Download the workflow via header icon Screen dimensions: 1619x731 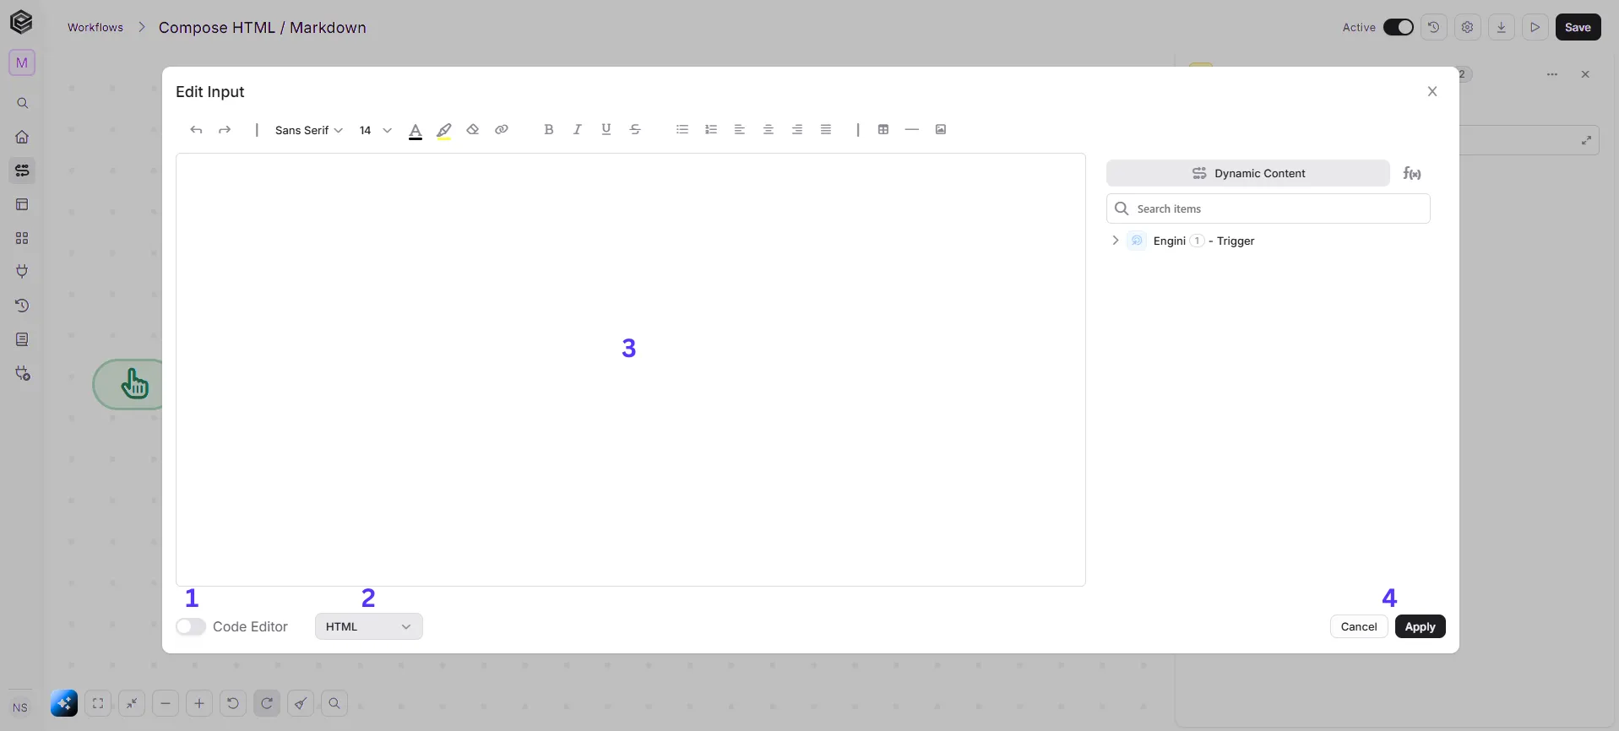[1502, 27]
